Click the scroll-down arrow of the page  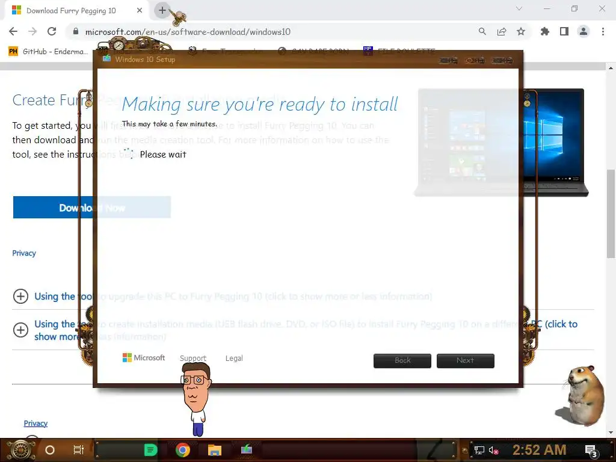[611, 433]
